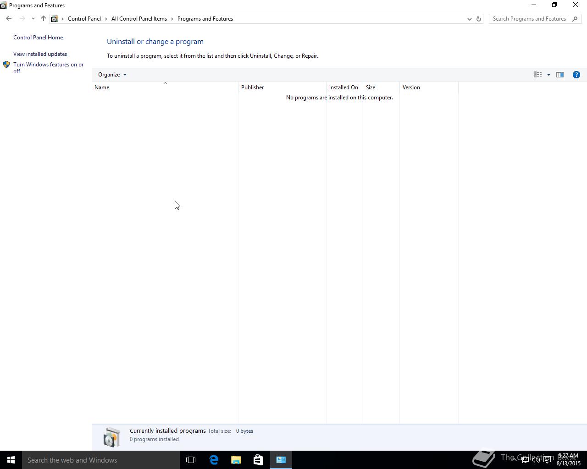This screenshot has width=587, height=469.
Task: Open View installed updates link
Action: pos(40,54)
